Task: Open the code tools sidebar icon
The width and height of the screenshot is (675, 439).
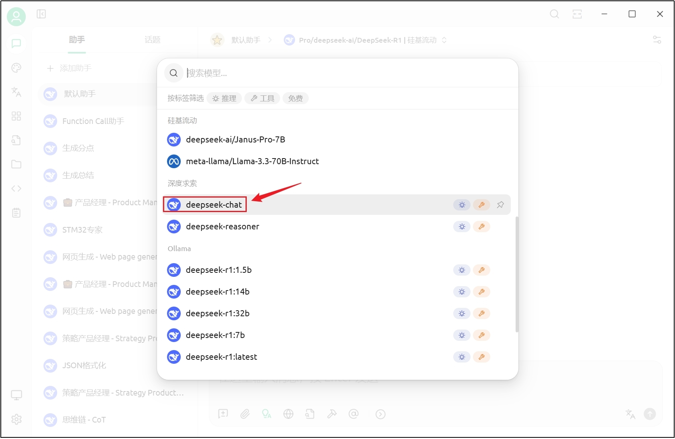Action: coord(16,188)
